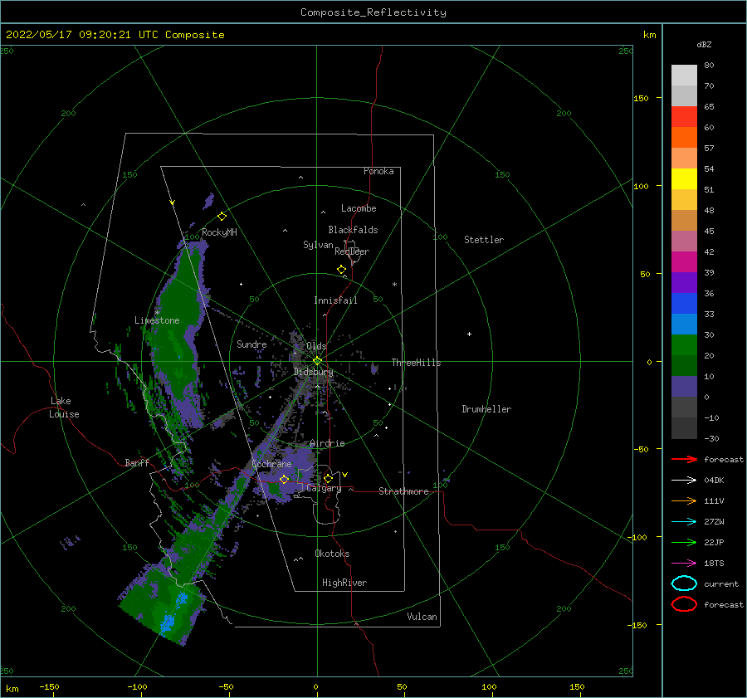Click the Strathmore city label

click(403, 491)
